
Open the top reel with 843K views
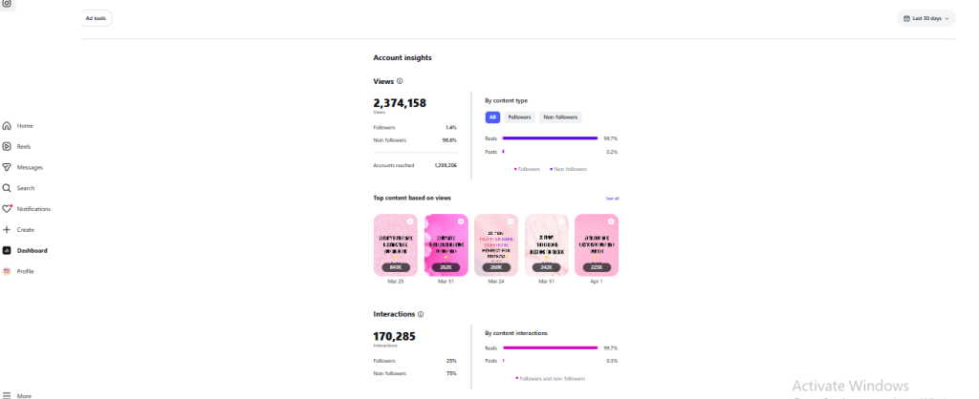[396, 245]
